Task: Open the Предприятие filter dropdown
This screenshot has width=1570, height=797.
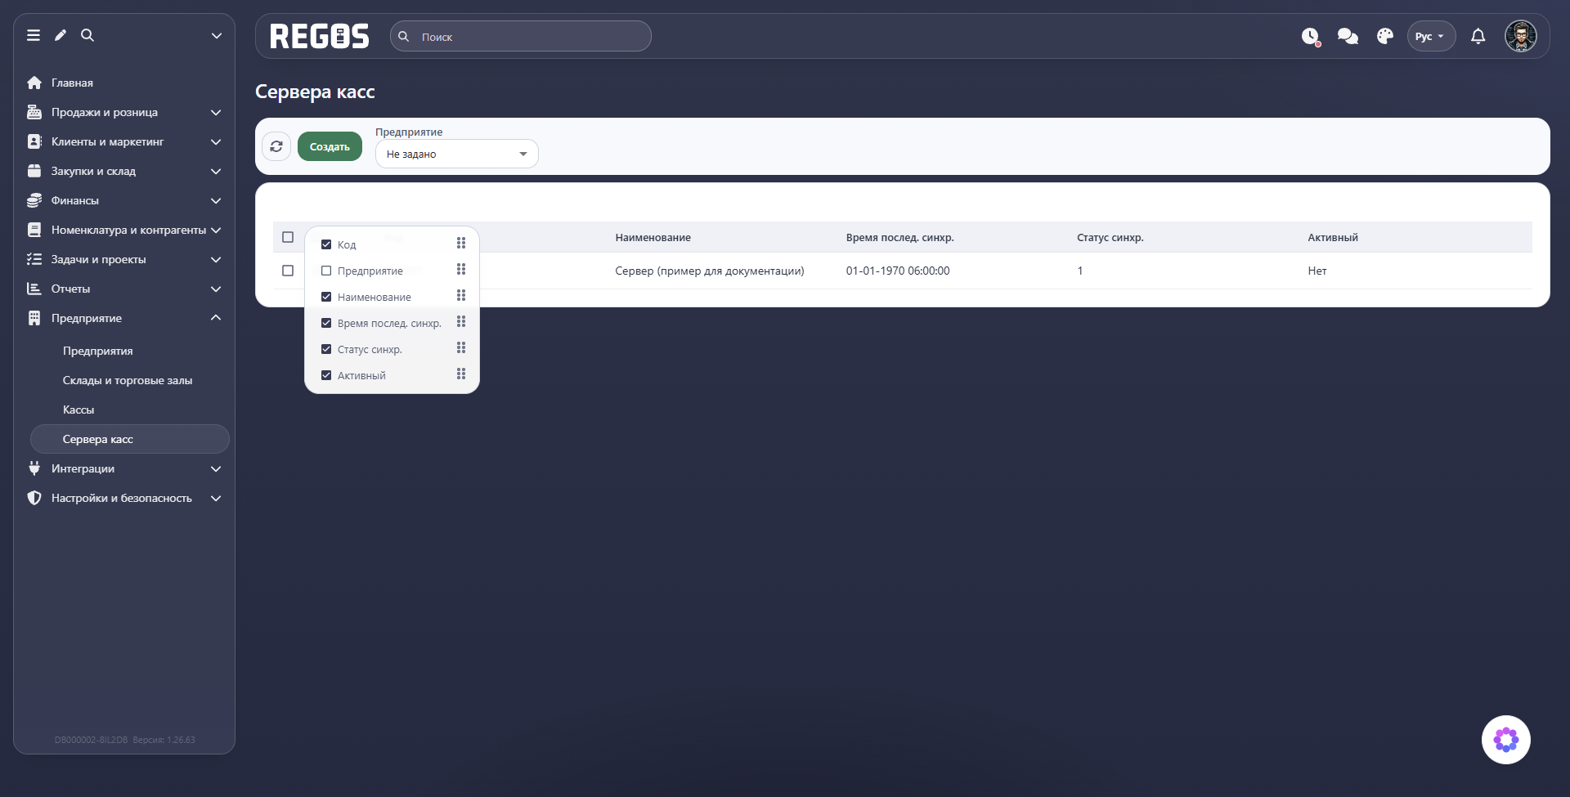Action: [x=456, y=154]
